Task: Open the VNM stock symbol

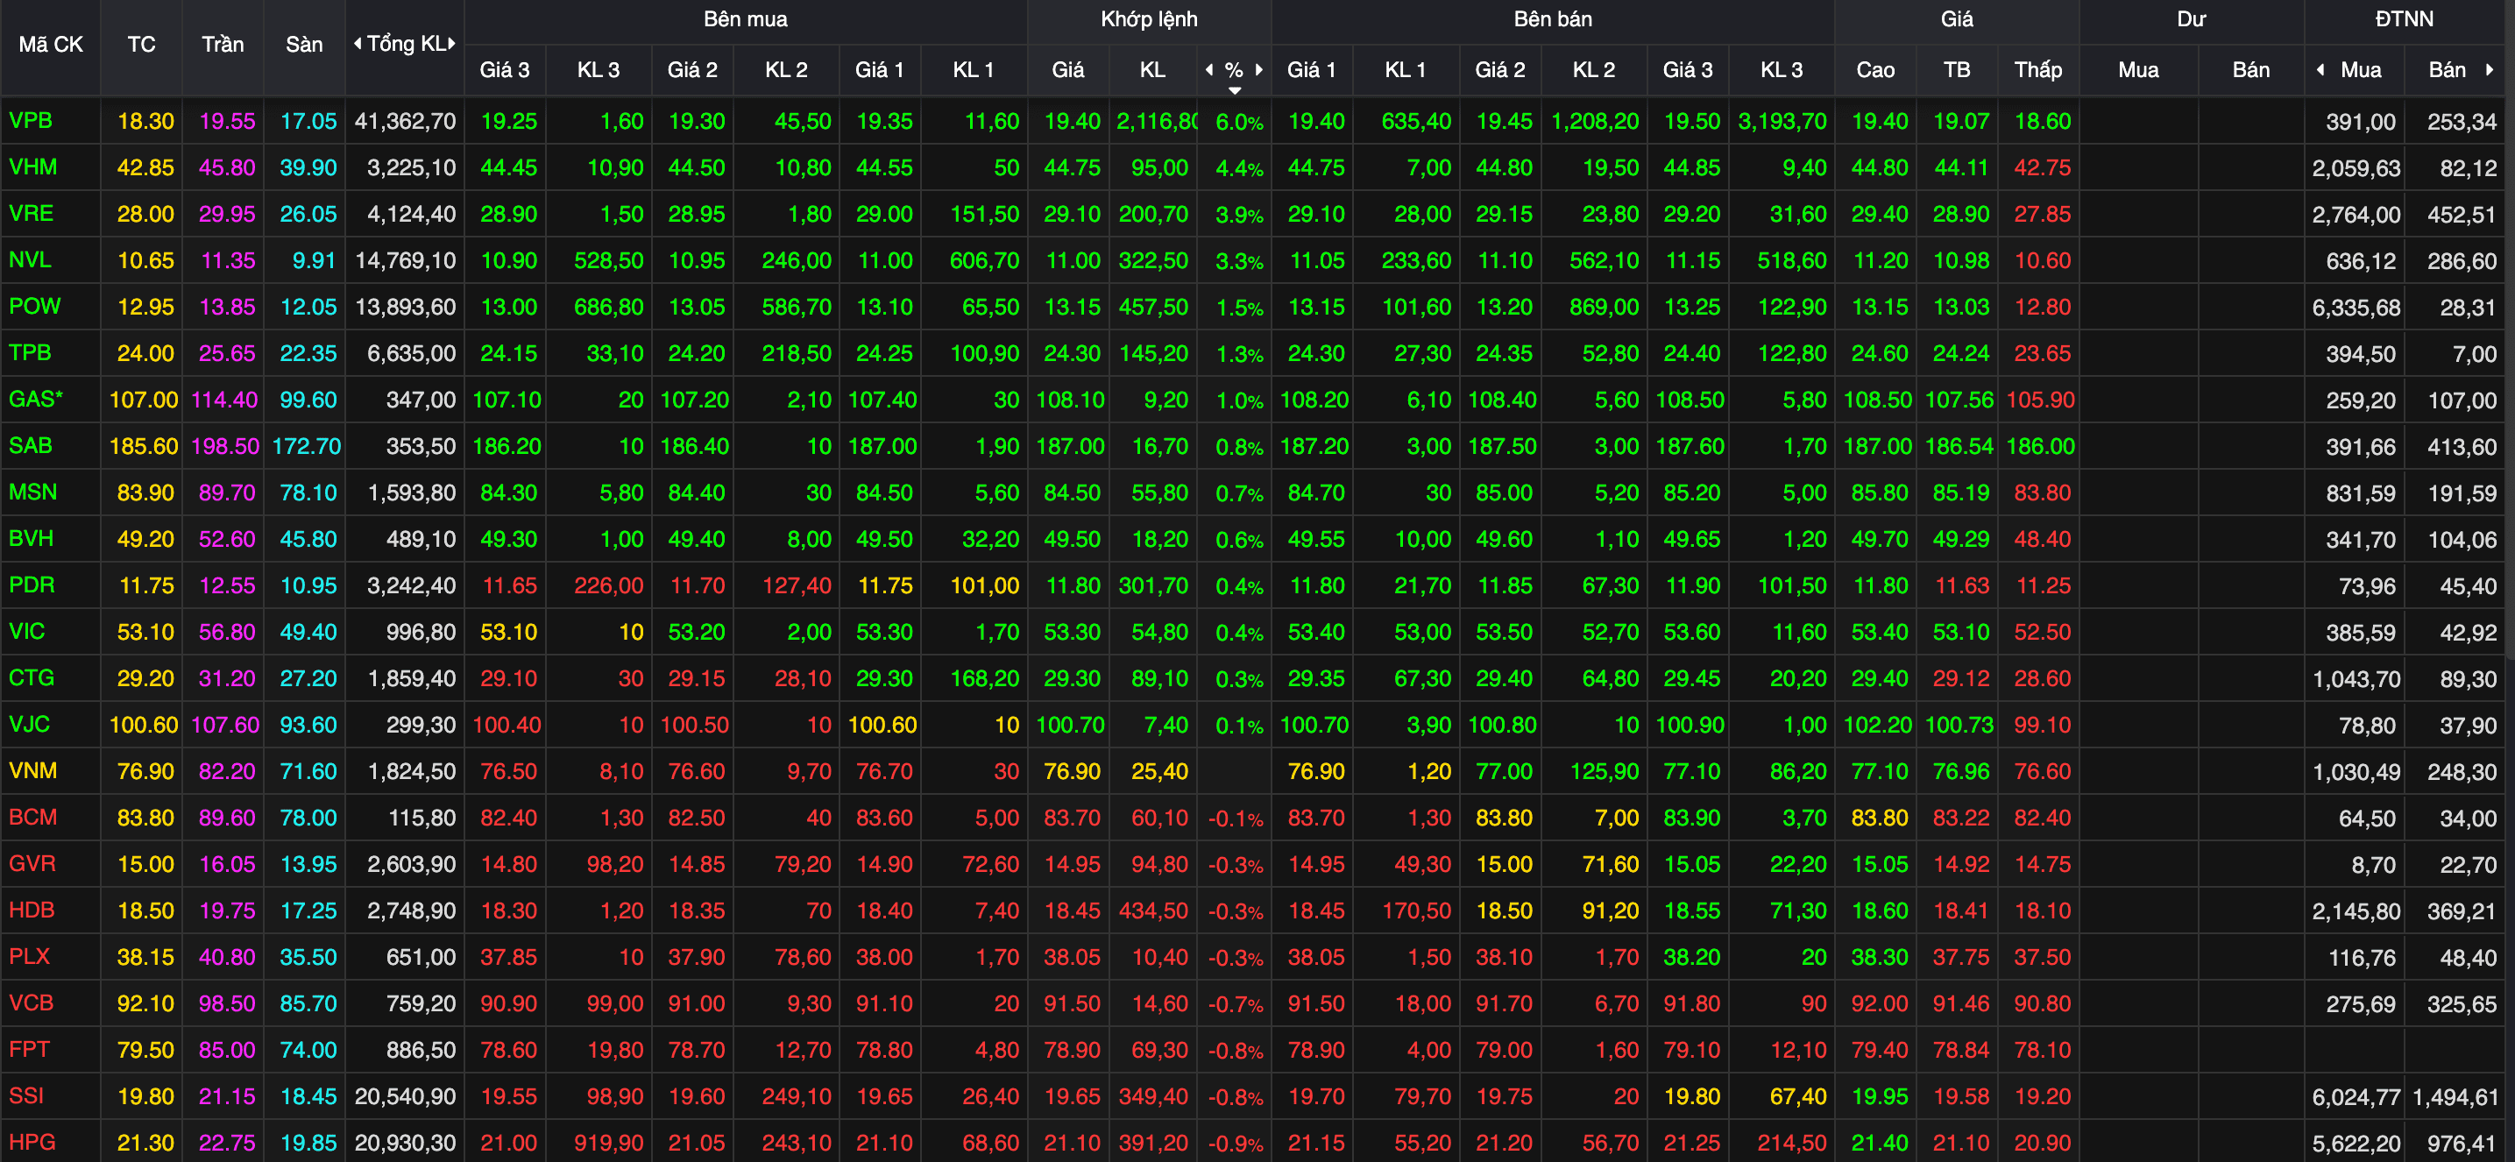Action: 32,770
